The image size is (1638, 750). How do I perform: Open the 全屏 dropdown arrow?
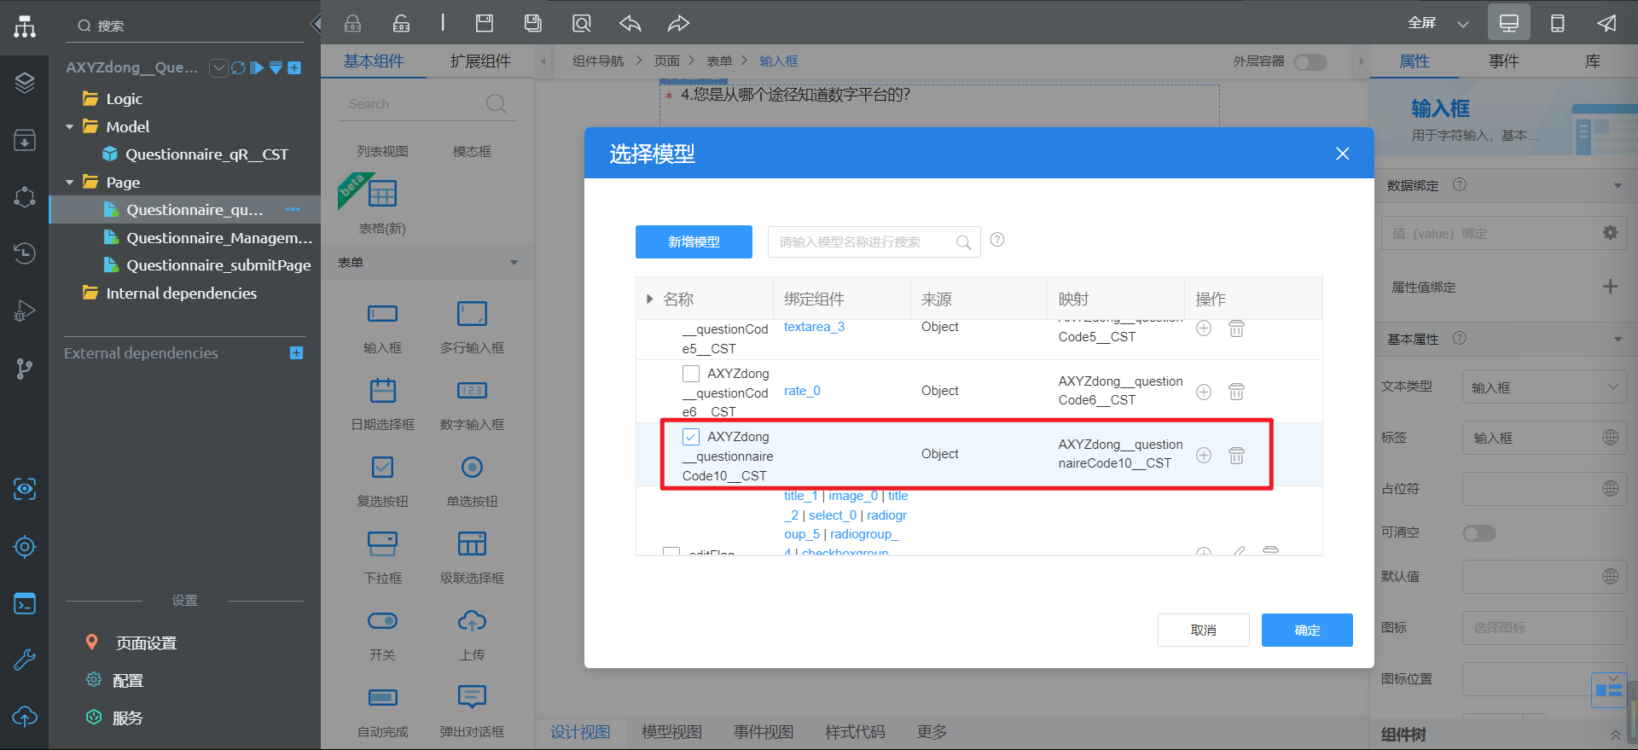click(x=1463, y=24)
